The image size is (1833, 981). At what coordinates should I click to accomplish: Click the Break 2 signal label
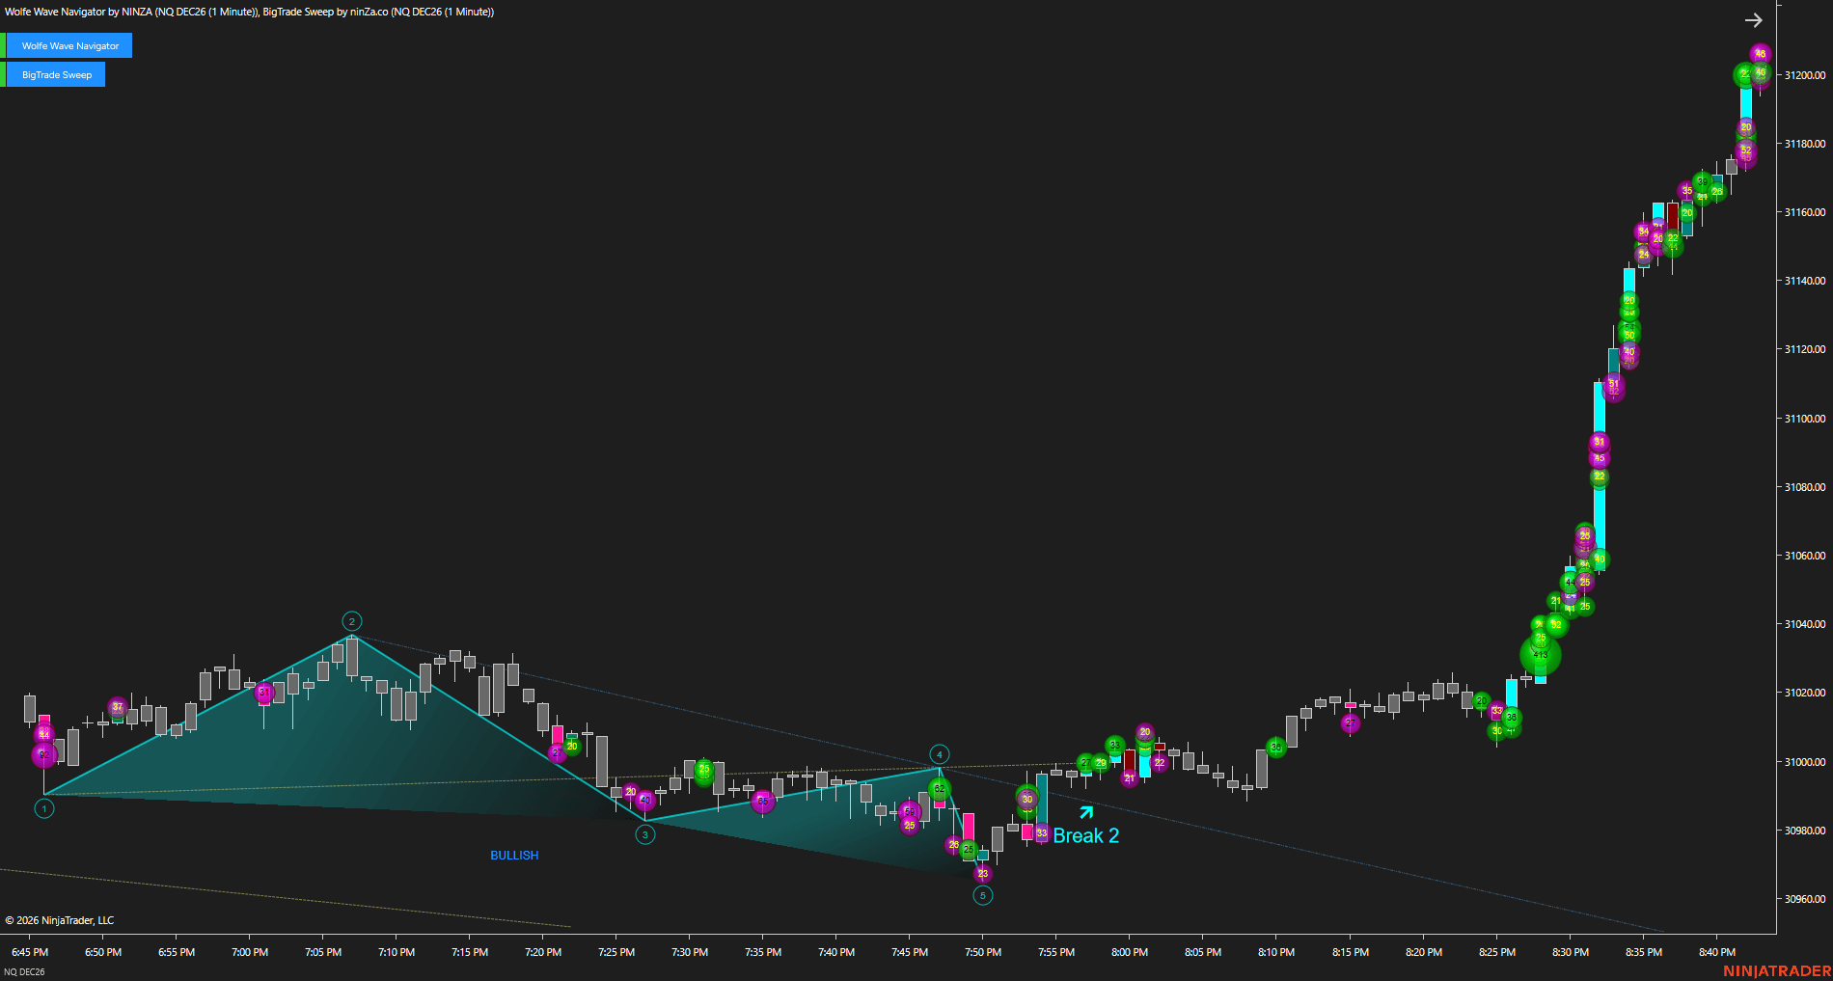tap(1086, 835)
